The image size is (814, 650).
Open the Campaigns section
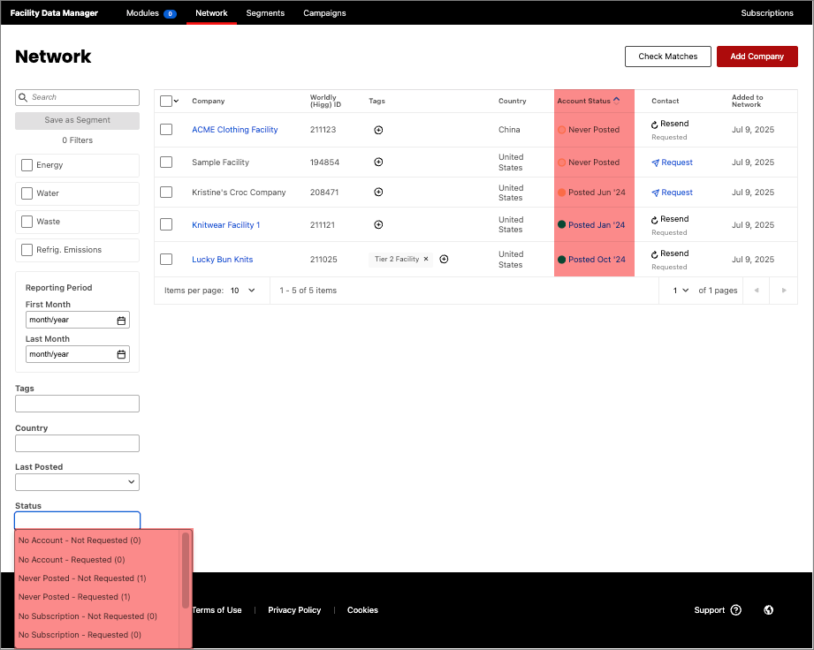[324, 13]
